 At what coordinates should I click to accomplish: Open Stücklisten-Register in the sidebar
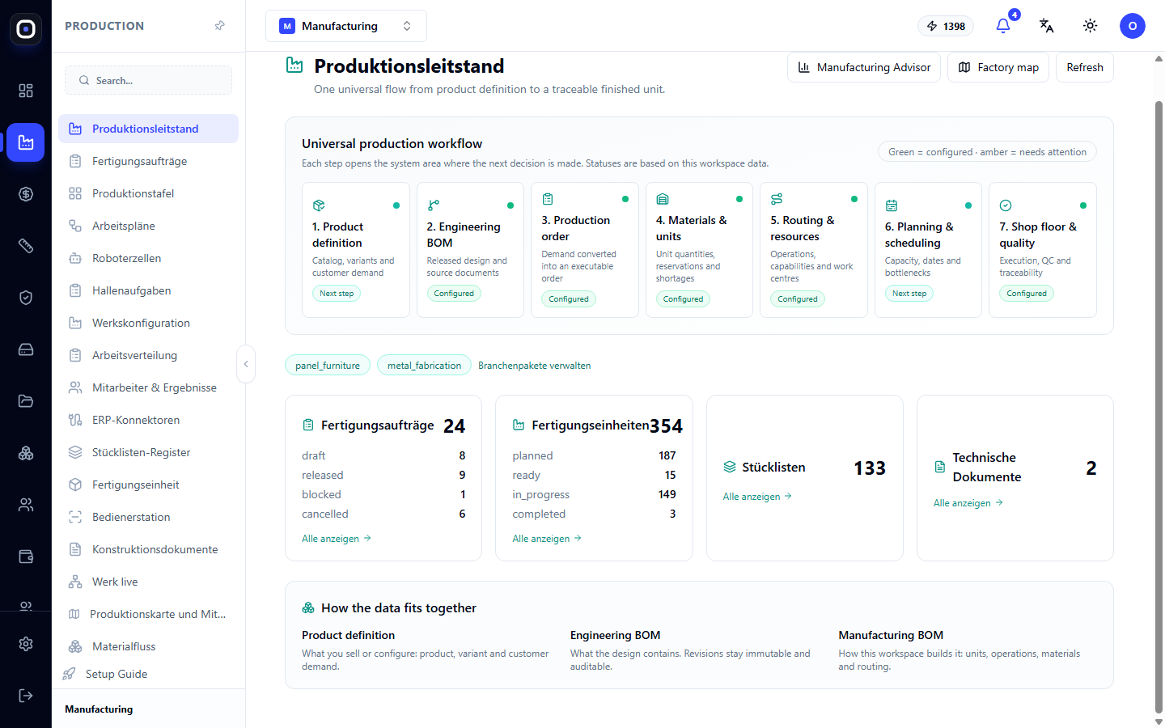point(148,452)
